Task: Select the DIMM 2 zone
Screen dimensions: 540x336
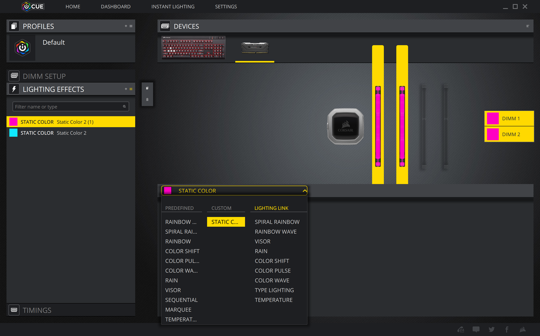Action: [509, 134]
